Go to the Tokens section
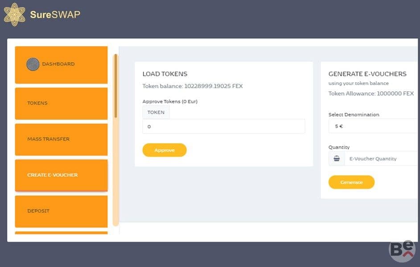The height and width of the screenshot is (267, 420). (62, 103)
